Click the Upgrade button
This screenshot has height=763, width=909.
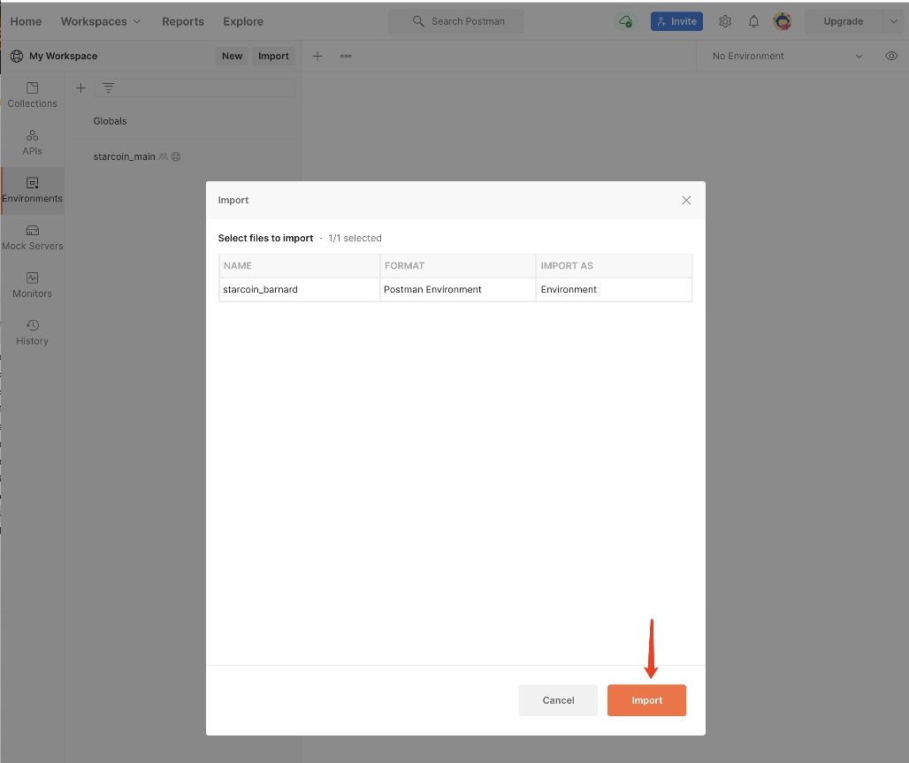pos(844,21)
